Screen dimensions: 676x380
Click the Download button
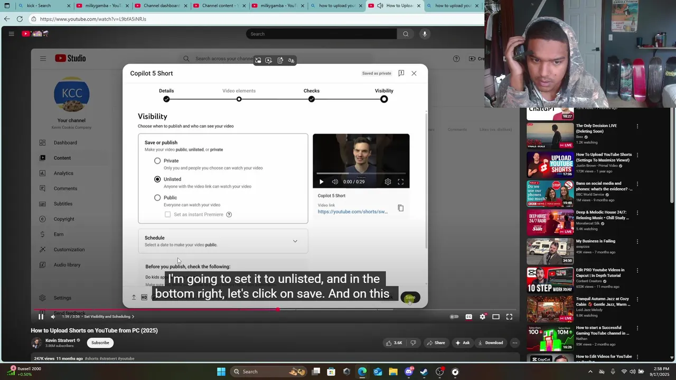(x=491, y=343)
